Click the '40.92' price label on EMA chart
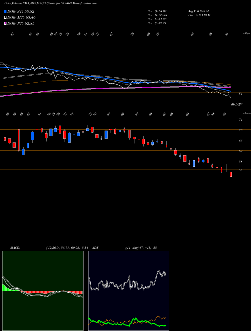This screenshot has width=251, height=331. [236, 104]
